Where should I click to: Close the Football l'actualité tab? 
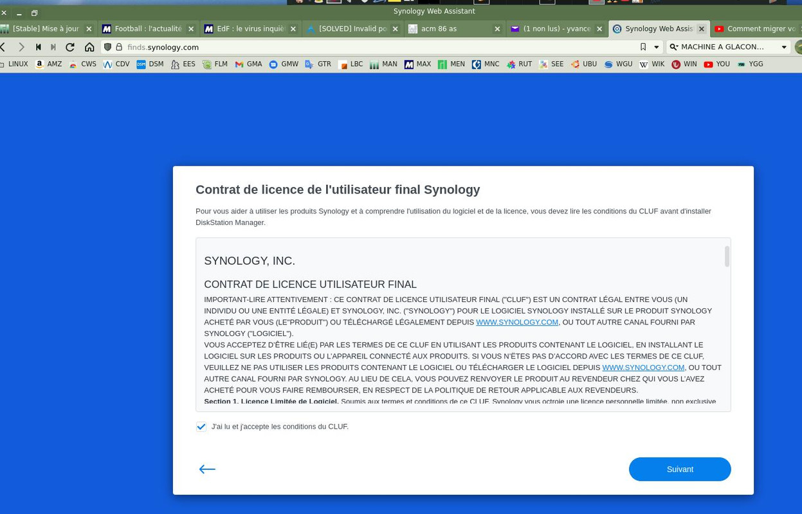click(191, 29)
